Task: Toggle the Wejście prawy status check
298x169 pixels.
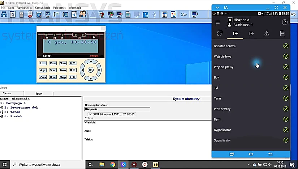Action: point(286,67)
